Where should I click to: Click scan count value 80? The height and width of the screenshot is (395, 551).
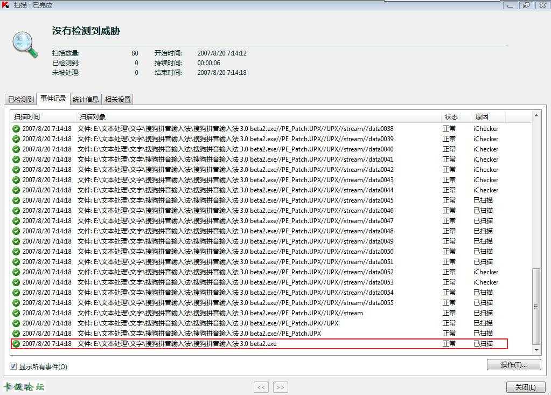135,53
